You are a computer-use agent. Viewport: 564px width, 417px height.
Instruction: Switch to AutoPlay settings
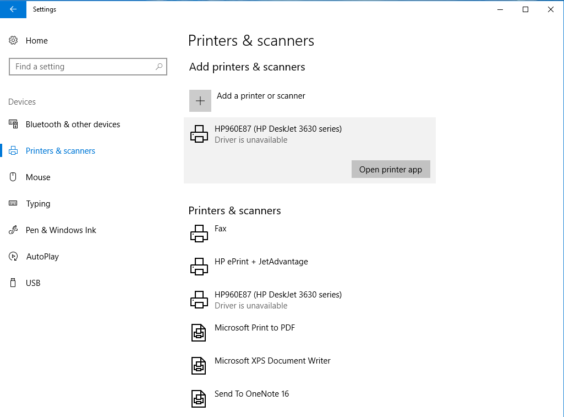tap(42, 257)
